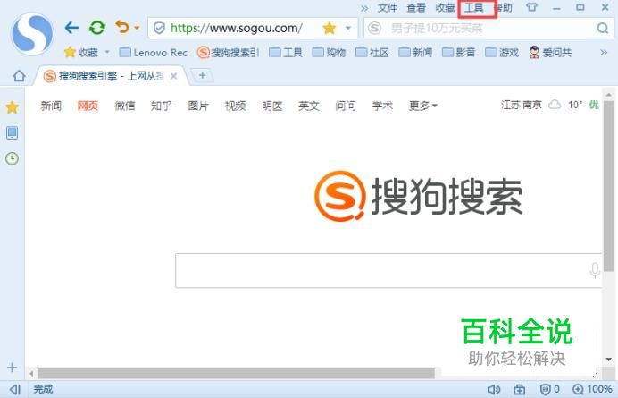The width and height of the screenshot is (618, 398).
Task: Toggle sound with speaker icon
Action: 494,389
